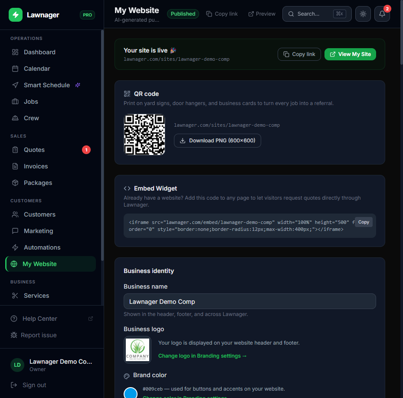Open notifications with the bell icon
The image size is (403, 398).
(x=382, y=14)
